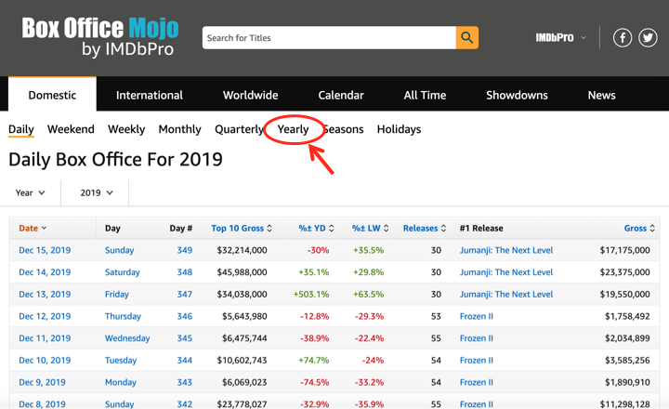The image size is (669, 409).
Task: Sort by Top 10 Gross arrows
Action: (x=269, y=229)
